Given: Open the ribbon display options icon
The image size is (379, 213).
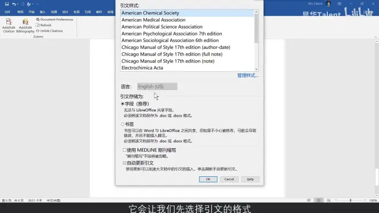Looking at the screenshot, I should click(x=339, y=4).
